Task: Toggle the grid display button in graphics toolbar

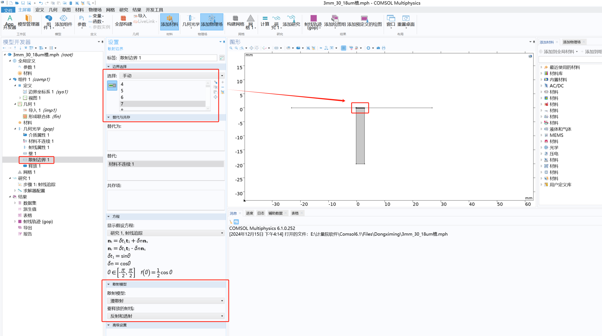Action: (x=343, y=48)
